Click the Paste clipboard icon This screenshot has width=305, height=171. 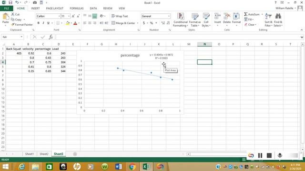pos(5,17)
